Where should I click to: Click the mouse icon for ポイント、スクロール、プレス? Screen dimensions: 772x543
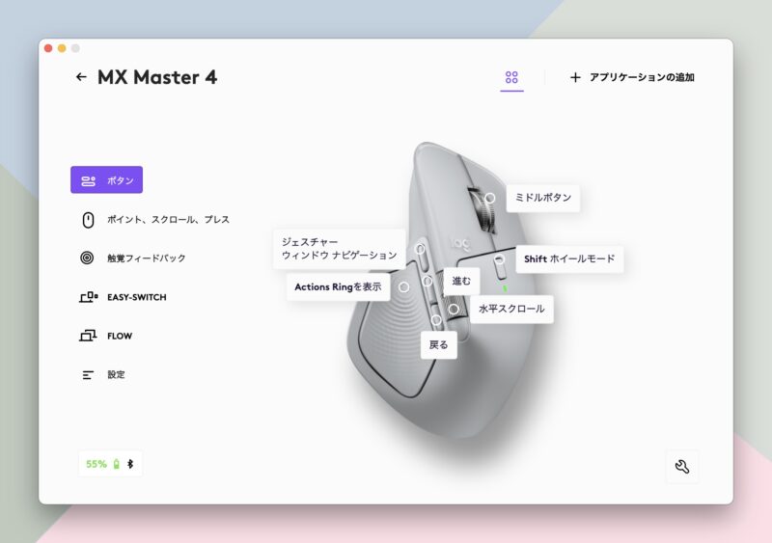point(88,220)
